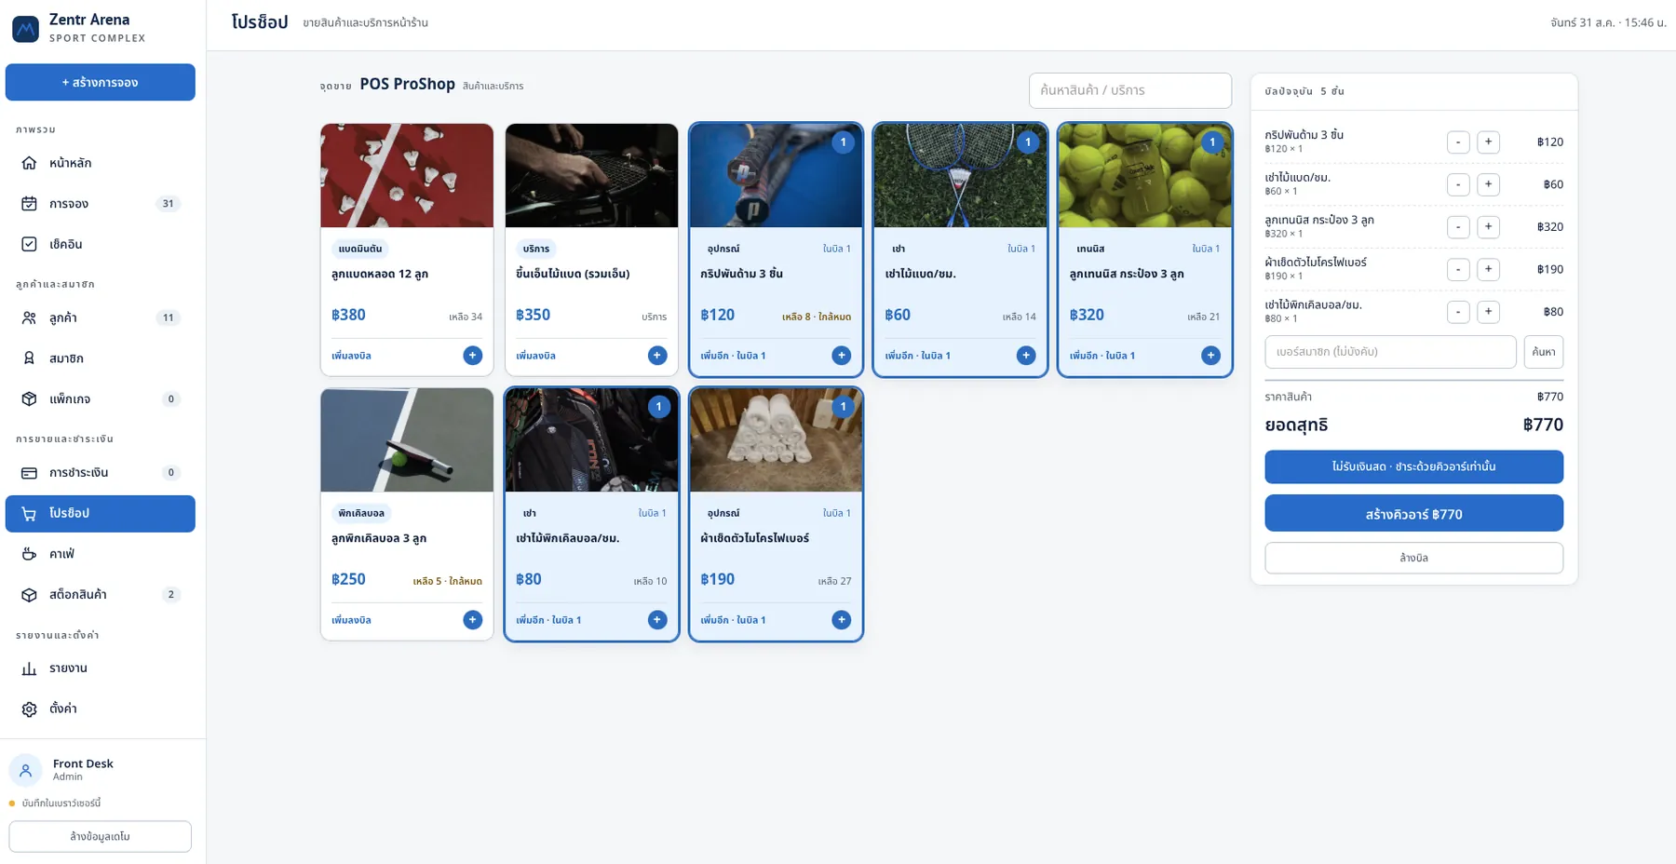The image size is (1676, 864).
Task: Add ขึ้นเอ็นไม้แบด service with plus icon
Action: (657, 356)
